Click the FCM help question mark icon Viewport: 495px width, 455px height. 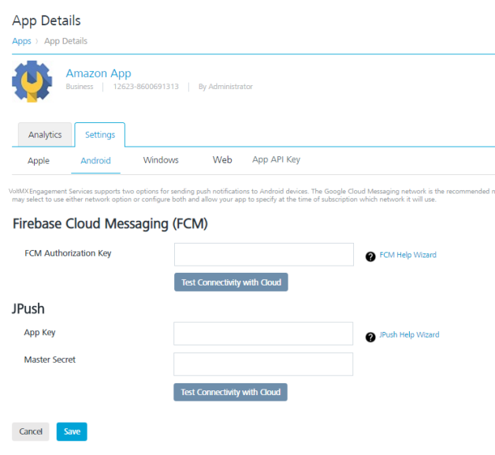pyautogui.click(x=370, y=256)
